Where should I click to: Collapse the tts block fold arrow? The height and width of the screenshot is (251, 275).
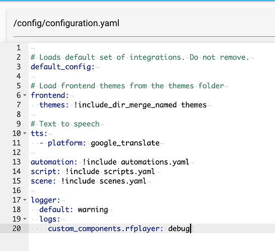(25, 134)
